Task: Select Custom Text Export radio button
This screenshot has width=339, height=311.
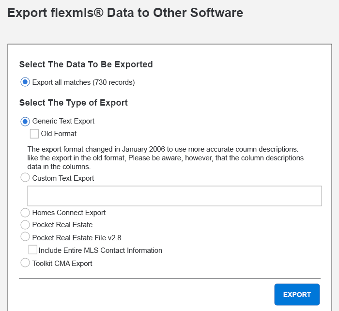Action: (25, 178)
